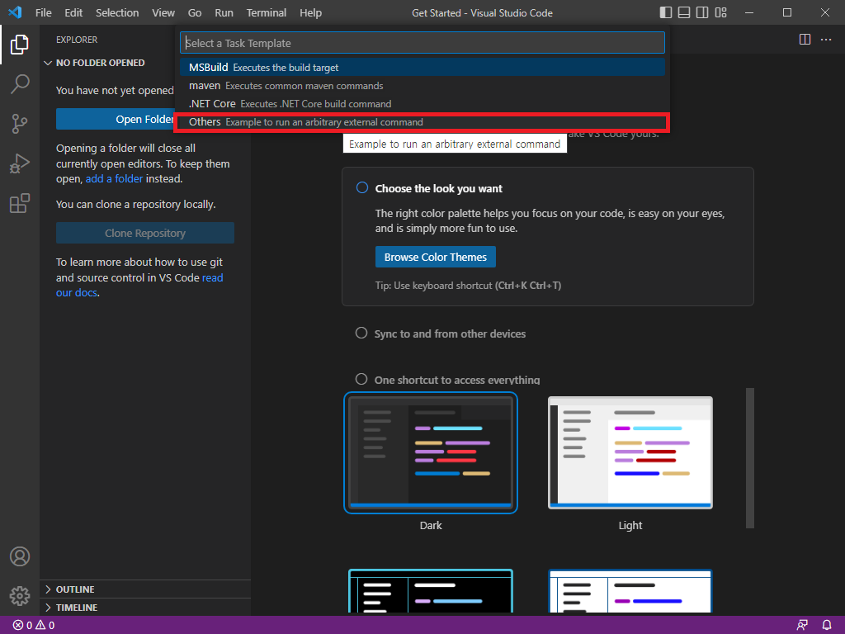
Task: Open the notifications bell in status bar
Action: point(827,626)
